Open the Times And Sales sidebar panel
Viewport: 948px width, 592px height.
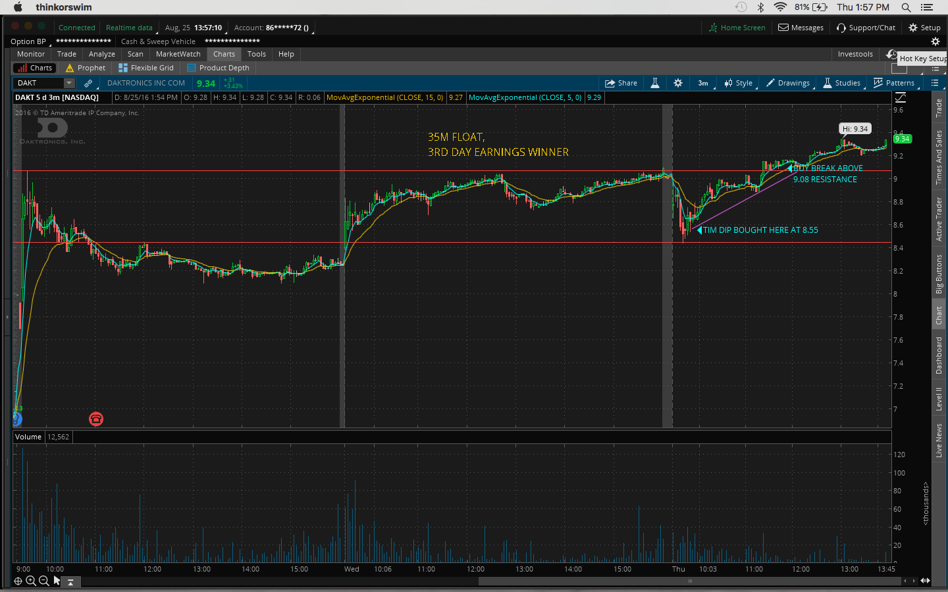tap(939, 157)
